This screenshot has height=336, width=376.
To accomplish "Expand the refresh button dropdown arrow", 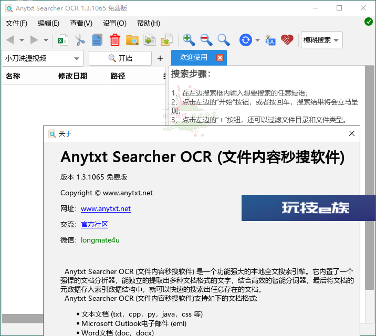I will [257, 40].
